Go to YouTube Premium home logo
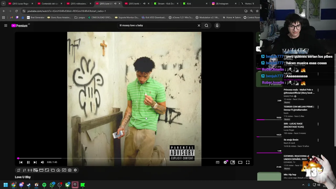336x189 pixels. click(x=19, y=25)
